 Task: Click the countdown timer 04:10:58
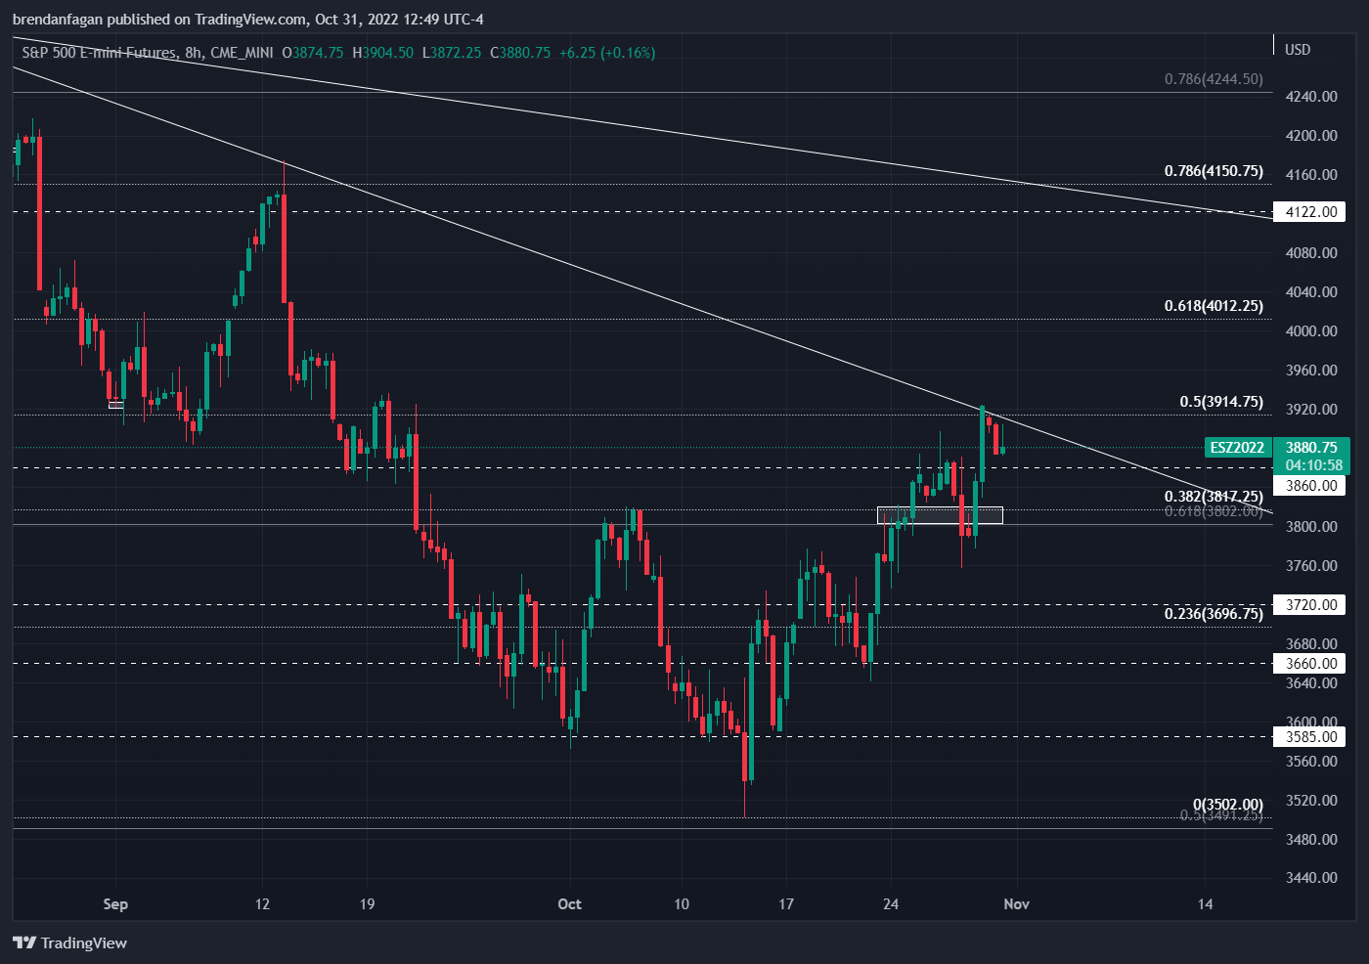pyautogui.click(x=1313, y=465)
